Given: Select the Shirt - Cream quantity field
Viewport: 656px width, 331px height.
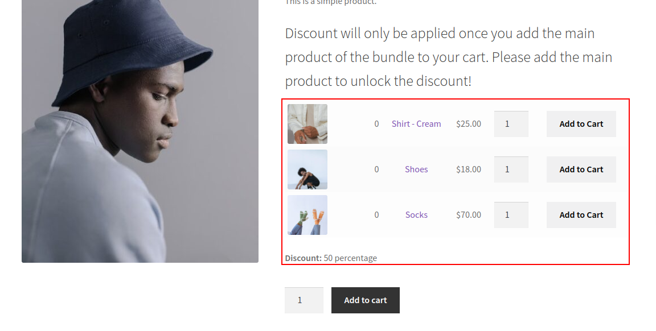Looking at the screenshot, I should 511,123.
